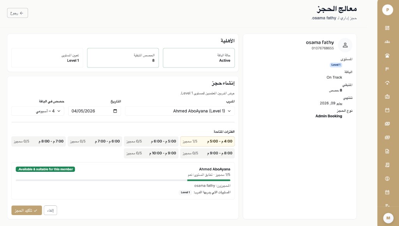Click banknote icon directly above the document icon
This screenshot has width=399, height=226.
coord(387,138)
